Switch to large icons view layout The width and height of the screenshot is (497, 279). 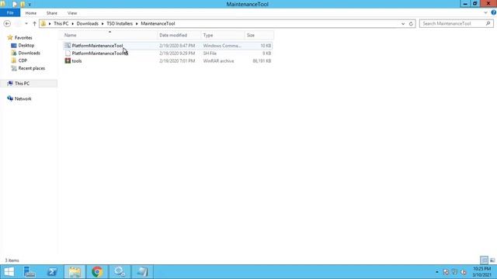tap(492, 260)
